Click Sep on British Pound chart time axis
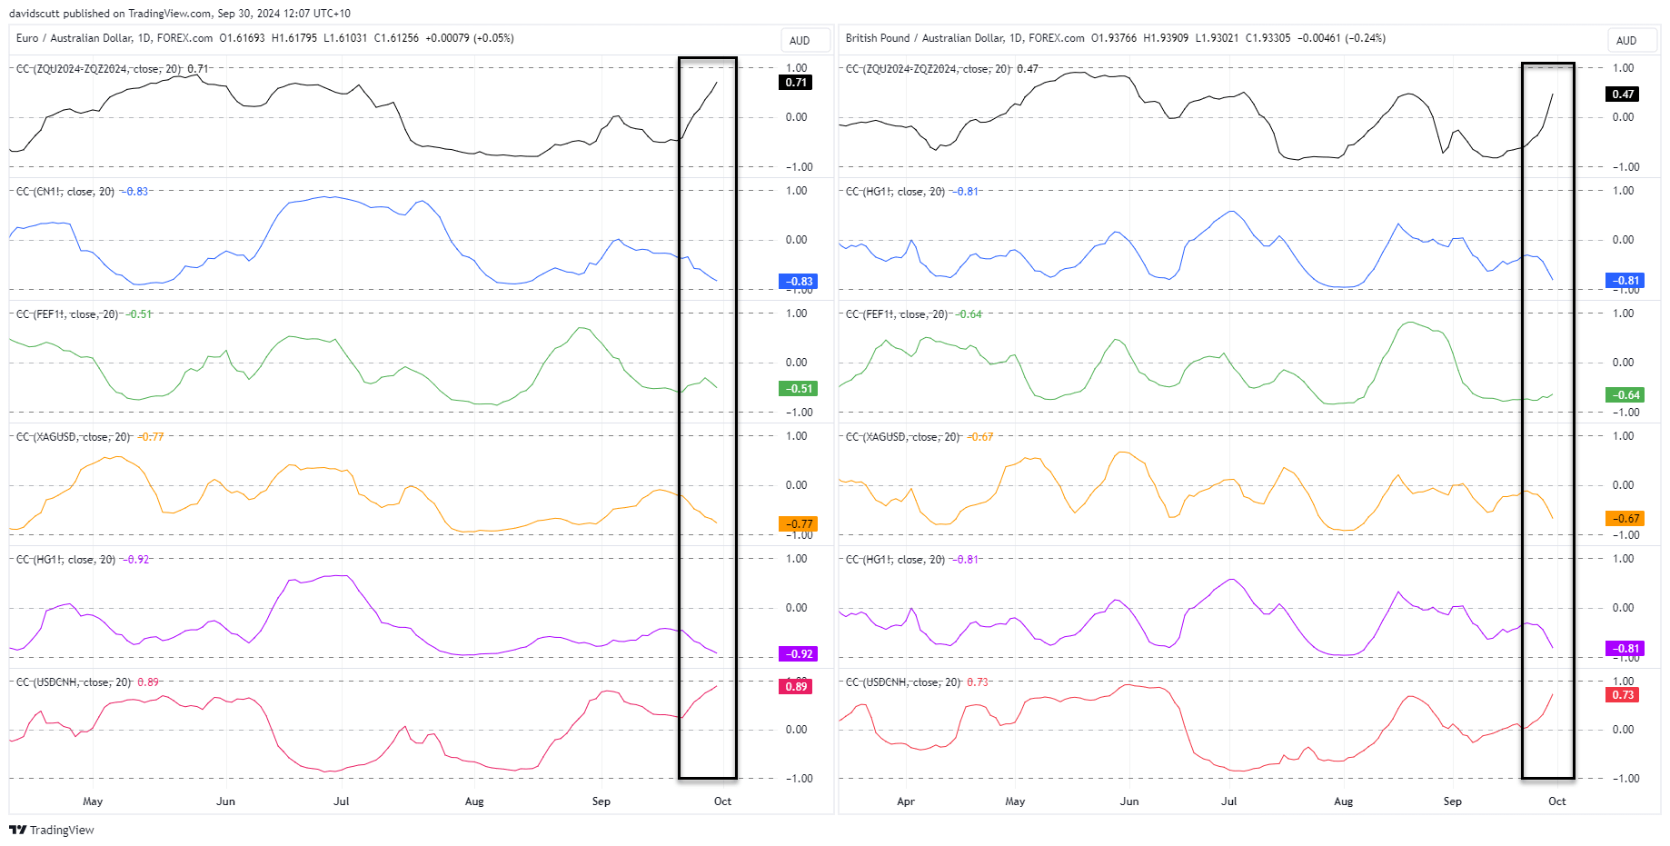The width and height of the screenshot is (1670, 846). (1453, 801)
